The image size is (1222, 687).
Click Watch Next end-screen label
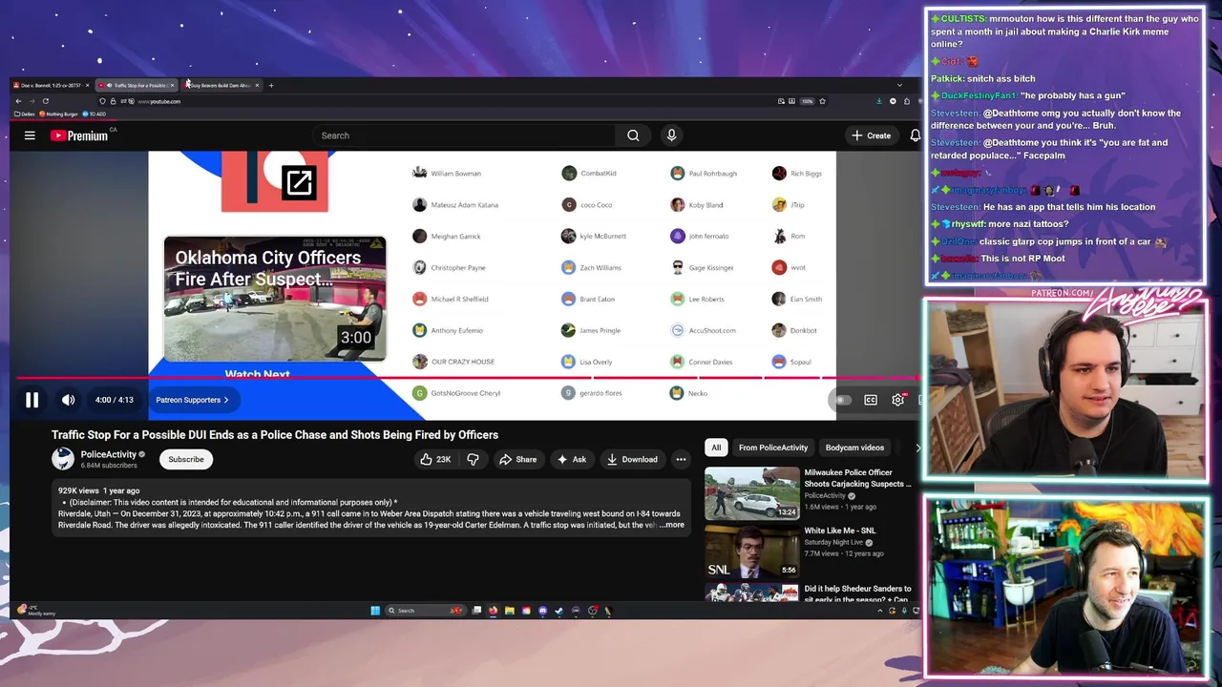258,374
